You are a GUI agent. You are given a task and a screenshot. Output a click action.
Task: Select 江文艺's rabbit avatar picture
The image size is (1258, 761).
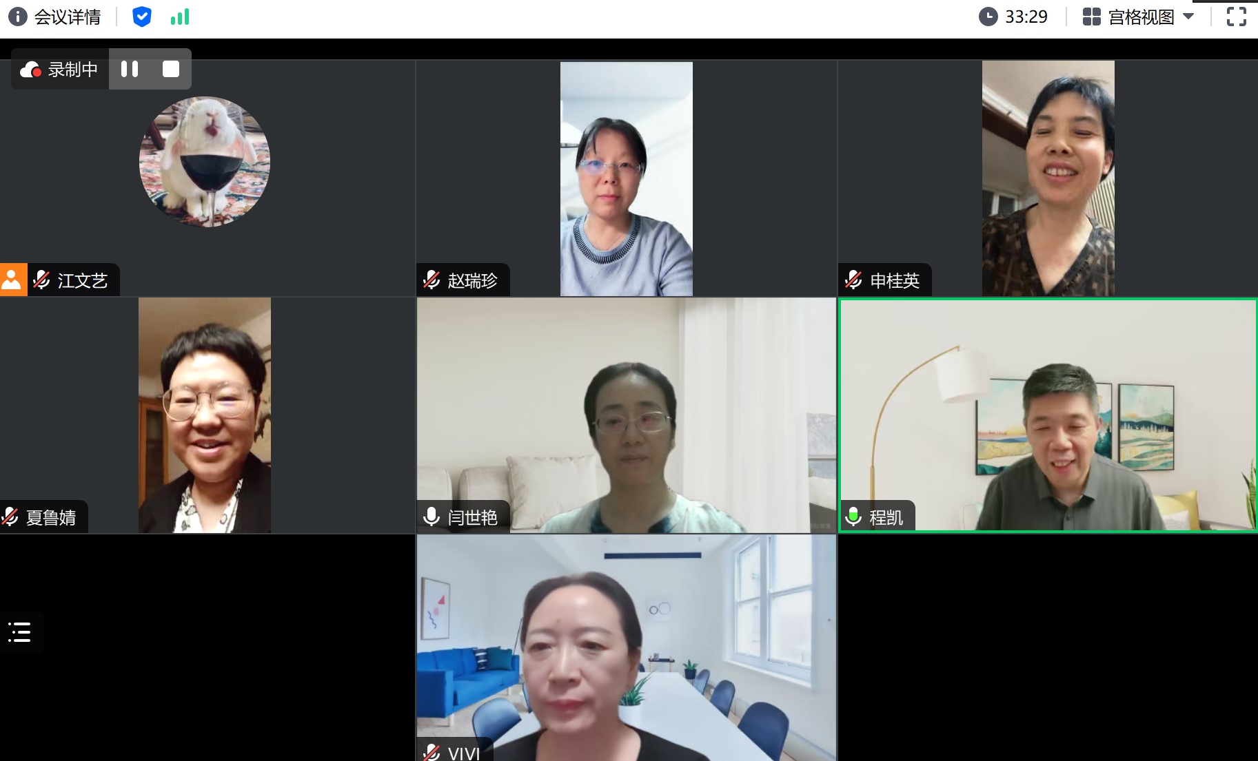(205, 162)
